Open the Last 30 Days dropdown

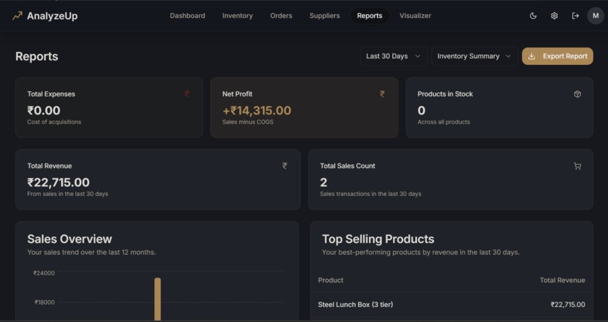coord(393,57)
